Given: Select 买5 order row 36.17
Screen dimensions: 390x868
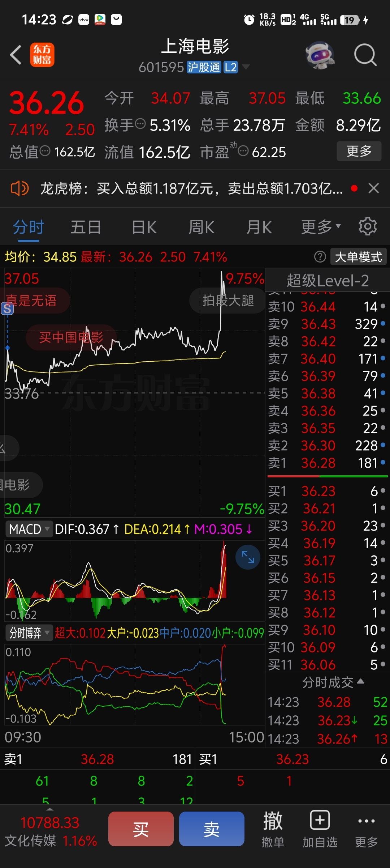Looking at the screenshot, I should (327, 561).
